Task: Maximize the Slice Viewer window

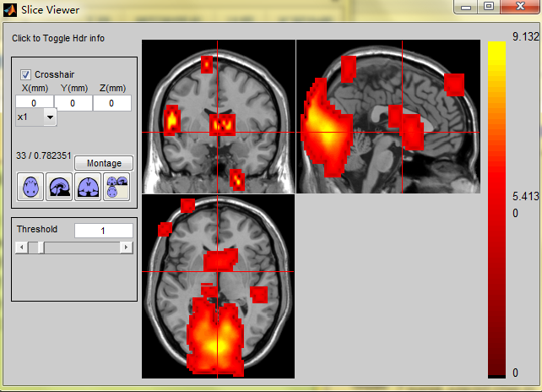Action: (489, 7)
